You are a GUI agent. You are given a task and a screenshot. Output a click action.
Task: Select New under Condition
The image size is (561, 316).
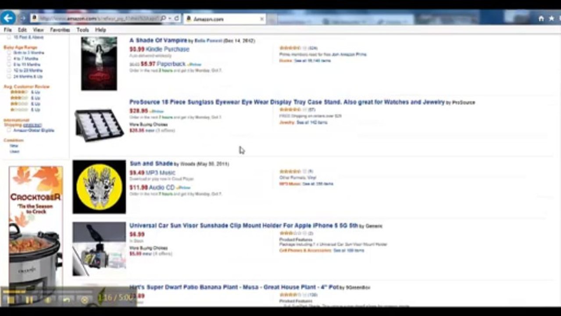(14, 146)
